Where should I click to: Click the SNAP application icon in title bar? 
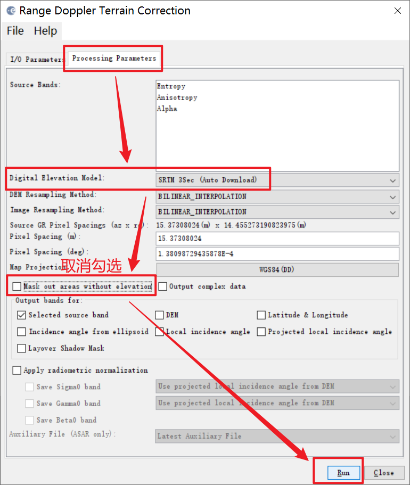pos(11,11)
